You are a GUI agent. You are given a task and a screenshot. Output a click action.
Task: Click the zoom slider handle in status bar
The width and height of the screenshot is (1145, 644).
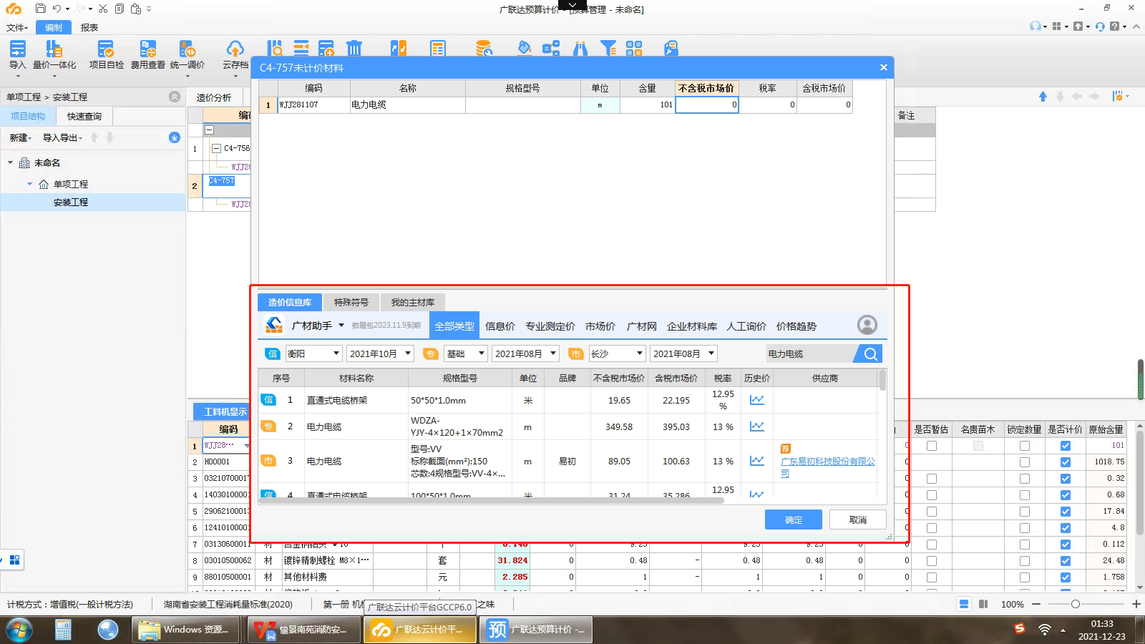click(1075, 604)
